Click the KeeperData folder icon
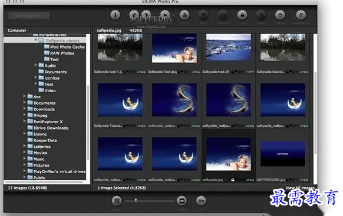The height and width of the screenshot is (216, 343). [30, 140]
